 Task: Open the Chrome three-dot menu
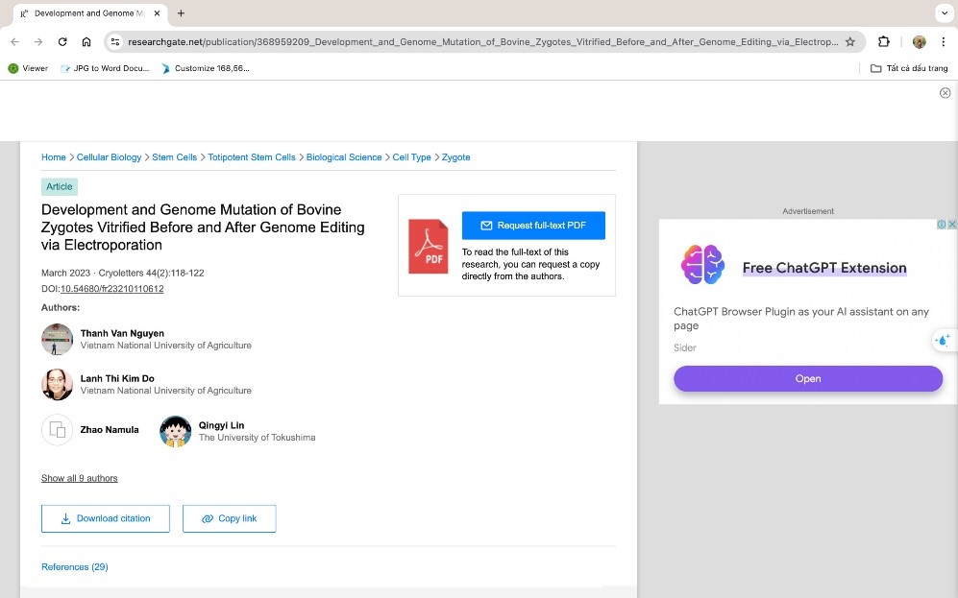point(945,42)
